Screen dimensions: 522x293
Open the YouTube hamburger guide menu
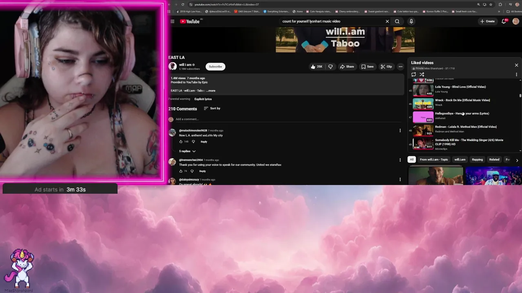(x=173, y=21)
